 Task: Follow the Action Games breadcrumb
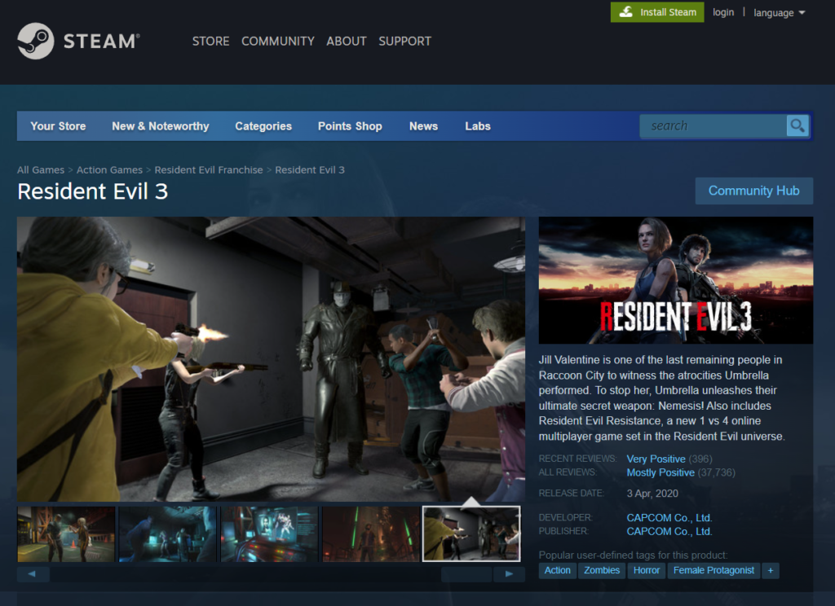click(x=110, y=169)
